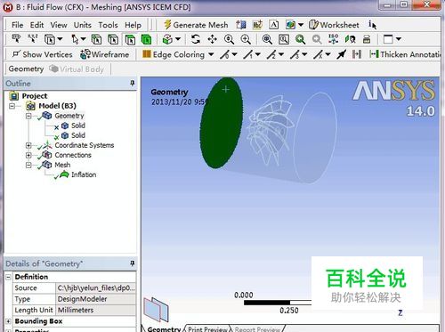Click the Viewports layout icon
Image resolution: width=445 pixels, height=332 pixels.
click(x=388, y=39)
